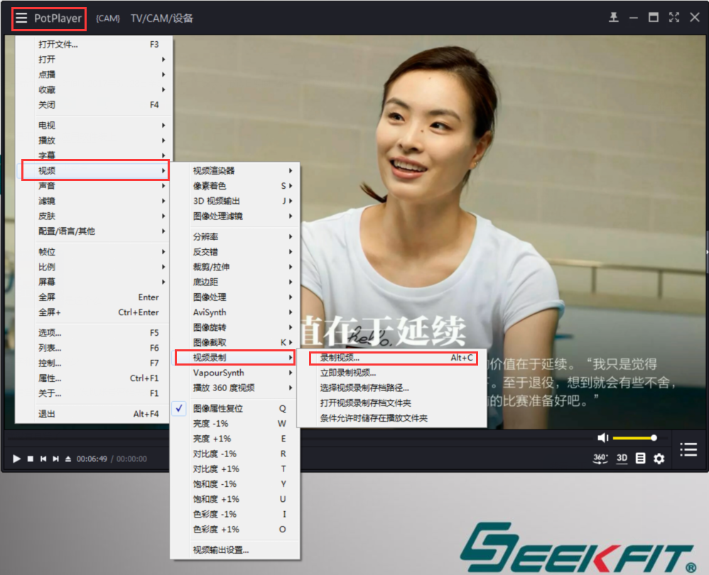Toggle the fullscreen icon in title bar

pyautogui.click(x=674, y=18)
